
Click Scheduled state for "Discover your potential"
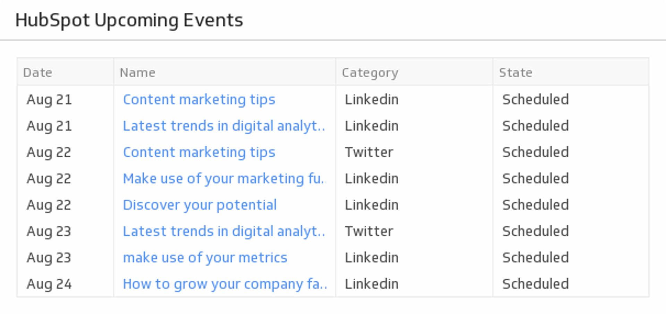535,205
